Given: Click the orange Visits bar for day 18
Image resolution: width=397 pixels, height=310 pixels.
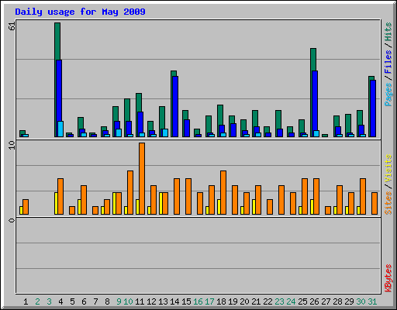Looking at the screenshot, I should (x=223, y=192).
